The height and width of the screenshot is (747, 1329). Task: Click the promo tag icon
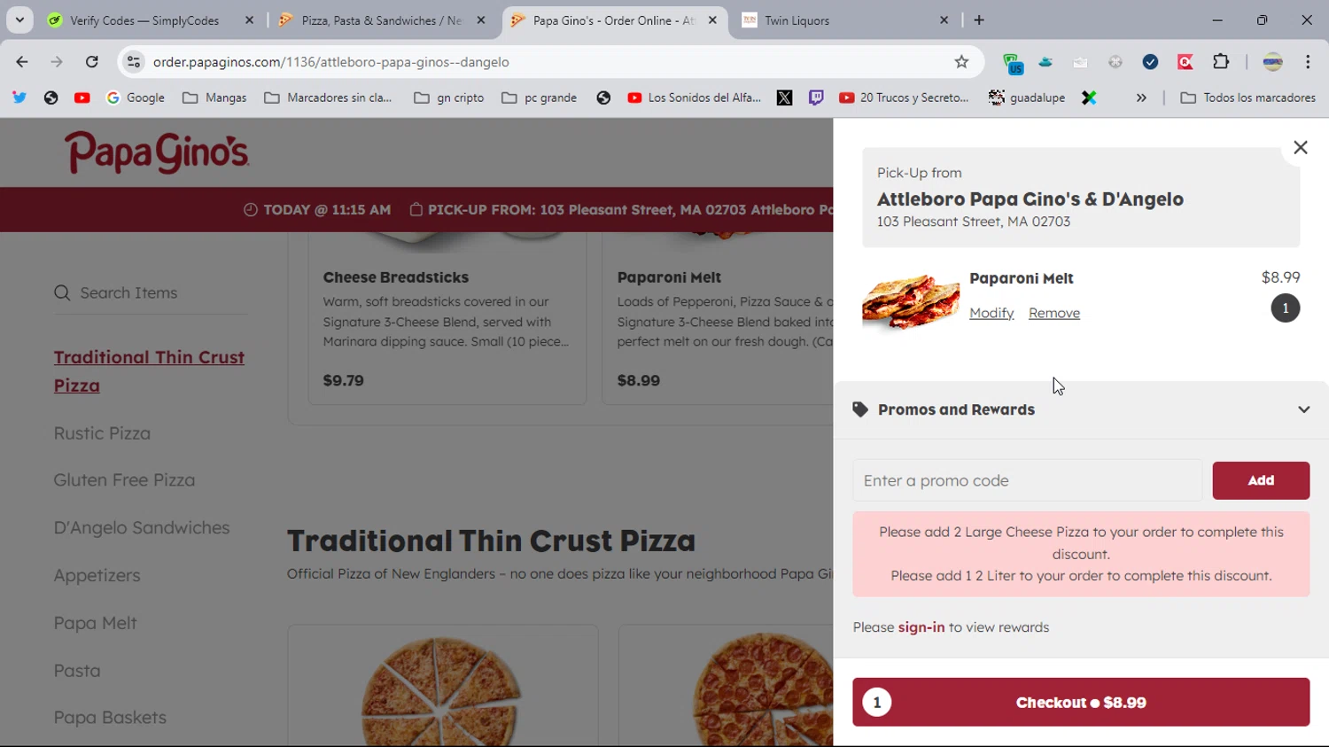pos(859,409)
